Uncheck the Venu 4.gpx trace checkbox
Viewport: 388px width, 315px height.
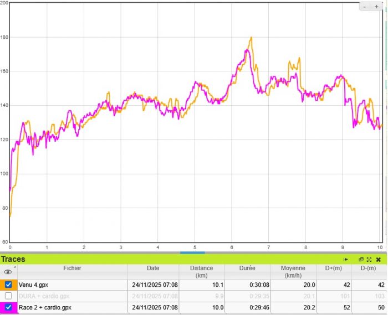point(8,285)
